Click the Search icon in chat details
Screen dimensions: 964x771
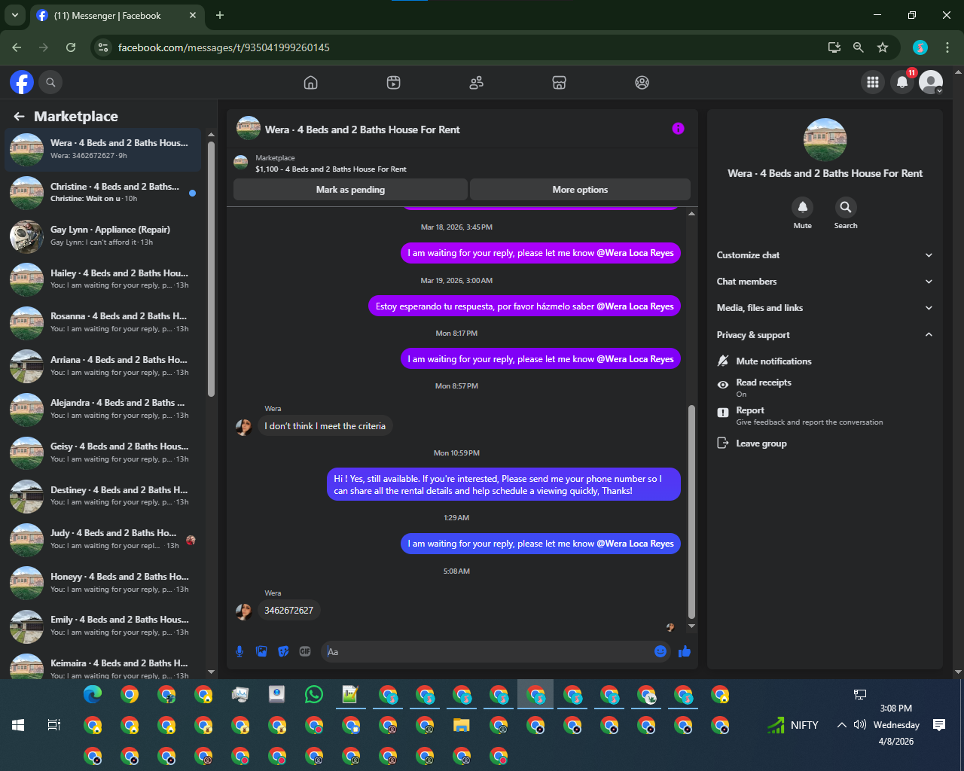846,207
